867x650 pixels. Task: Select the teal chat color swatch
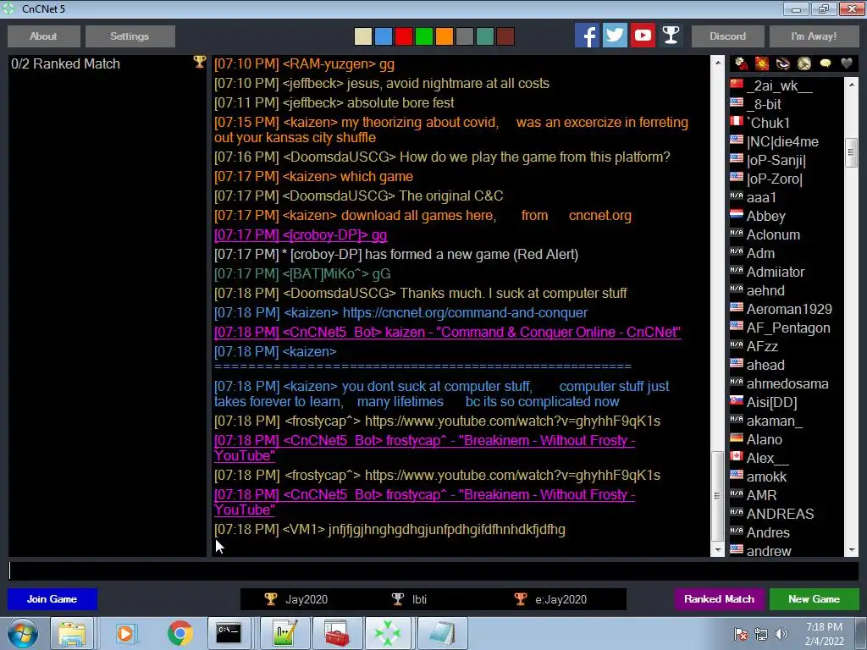(x=485, y=36)
